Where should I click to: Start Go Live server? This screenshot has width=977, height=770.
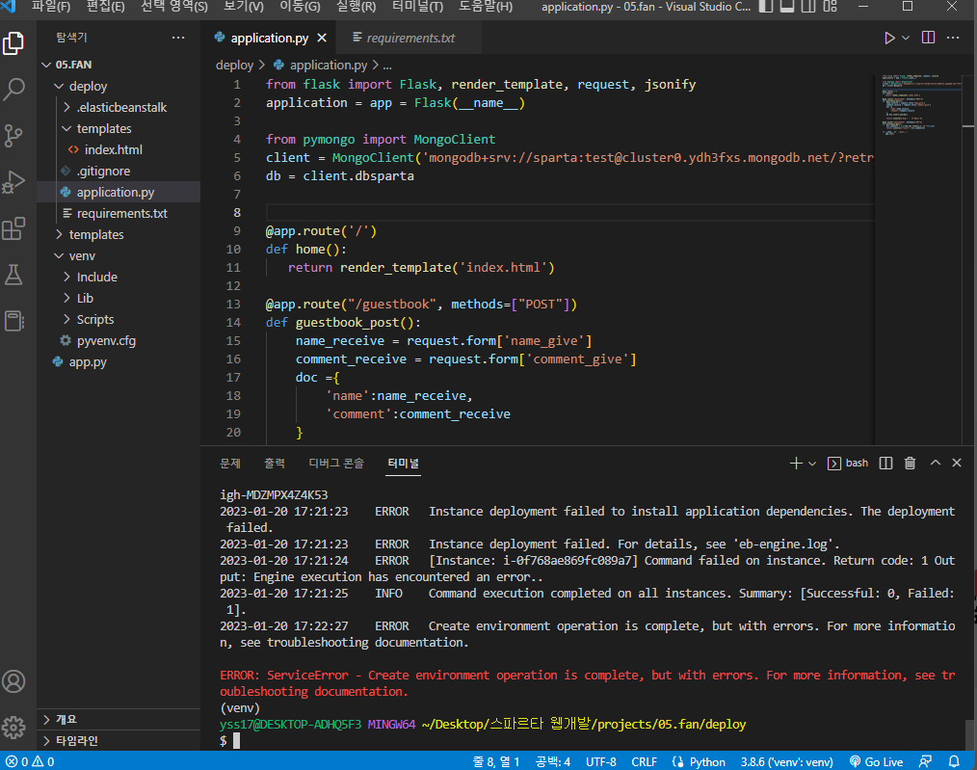(877, 761)
